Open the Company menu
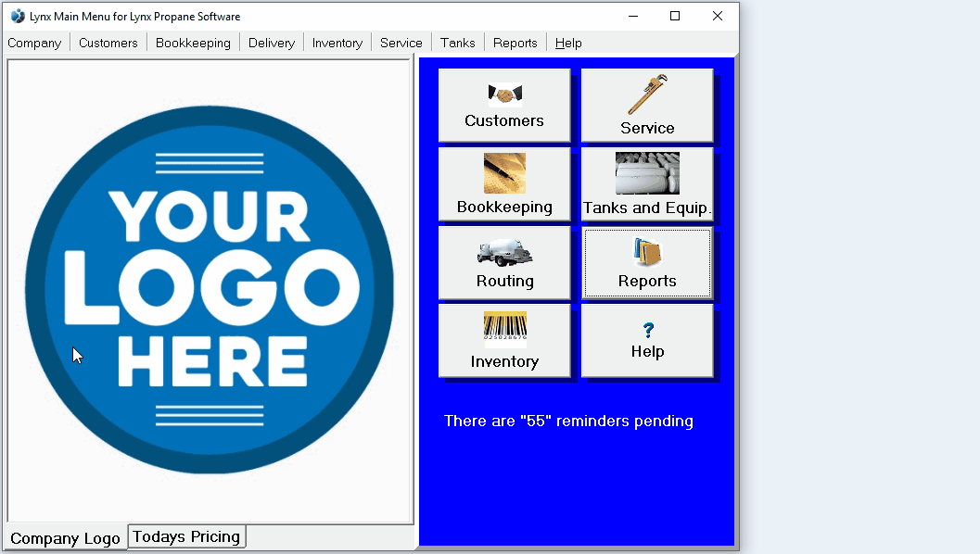This screenshot has height=554, width=980. click(x=34, y=43)
